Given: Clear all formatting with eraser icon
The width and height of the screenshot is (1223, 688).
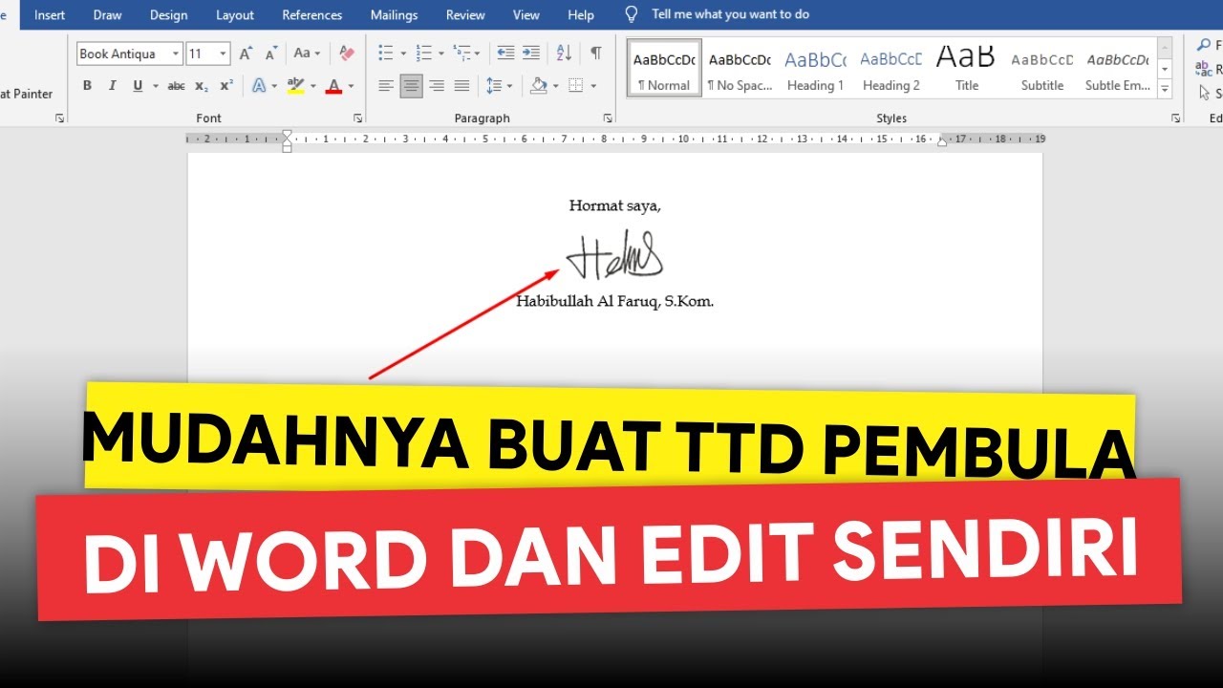Looking at the screenshot, I should pyautogui.click(x=347, y=54).
